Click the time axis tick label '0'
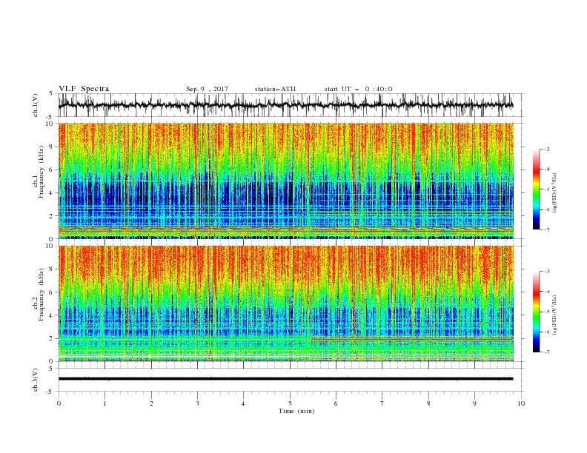Image resolution: width=587 pixels, height=453 pixels. tap(59, 403)
